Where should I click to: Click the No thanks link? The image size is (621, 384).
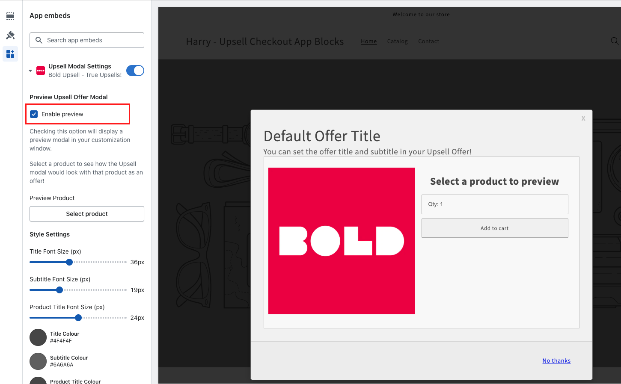(556, 360)
